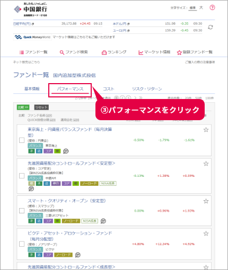228x270 pixels.
Task: Click the 仲介 tag in 先進国資産配分<安定型> row
Action: 56,184
